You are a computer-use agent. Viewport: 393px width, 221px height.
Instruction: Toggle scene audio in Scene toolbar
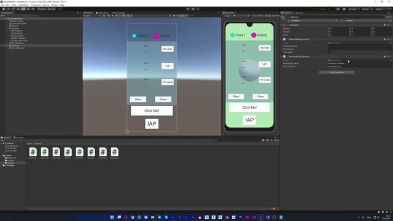[x=113, y=16]
